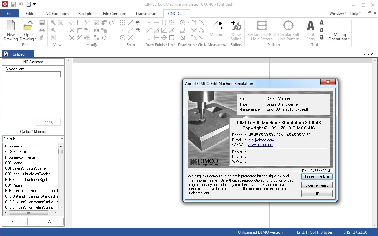Open the Help menu dropdown
378x236 pixels.
pos(355,13)
